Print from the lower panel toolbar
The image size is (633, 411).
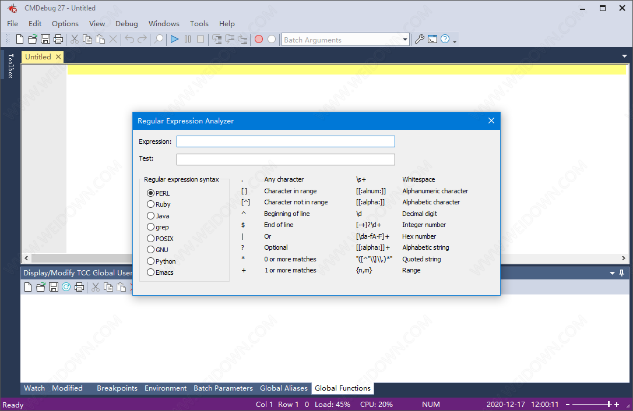click(x=79, y=287)
